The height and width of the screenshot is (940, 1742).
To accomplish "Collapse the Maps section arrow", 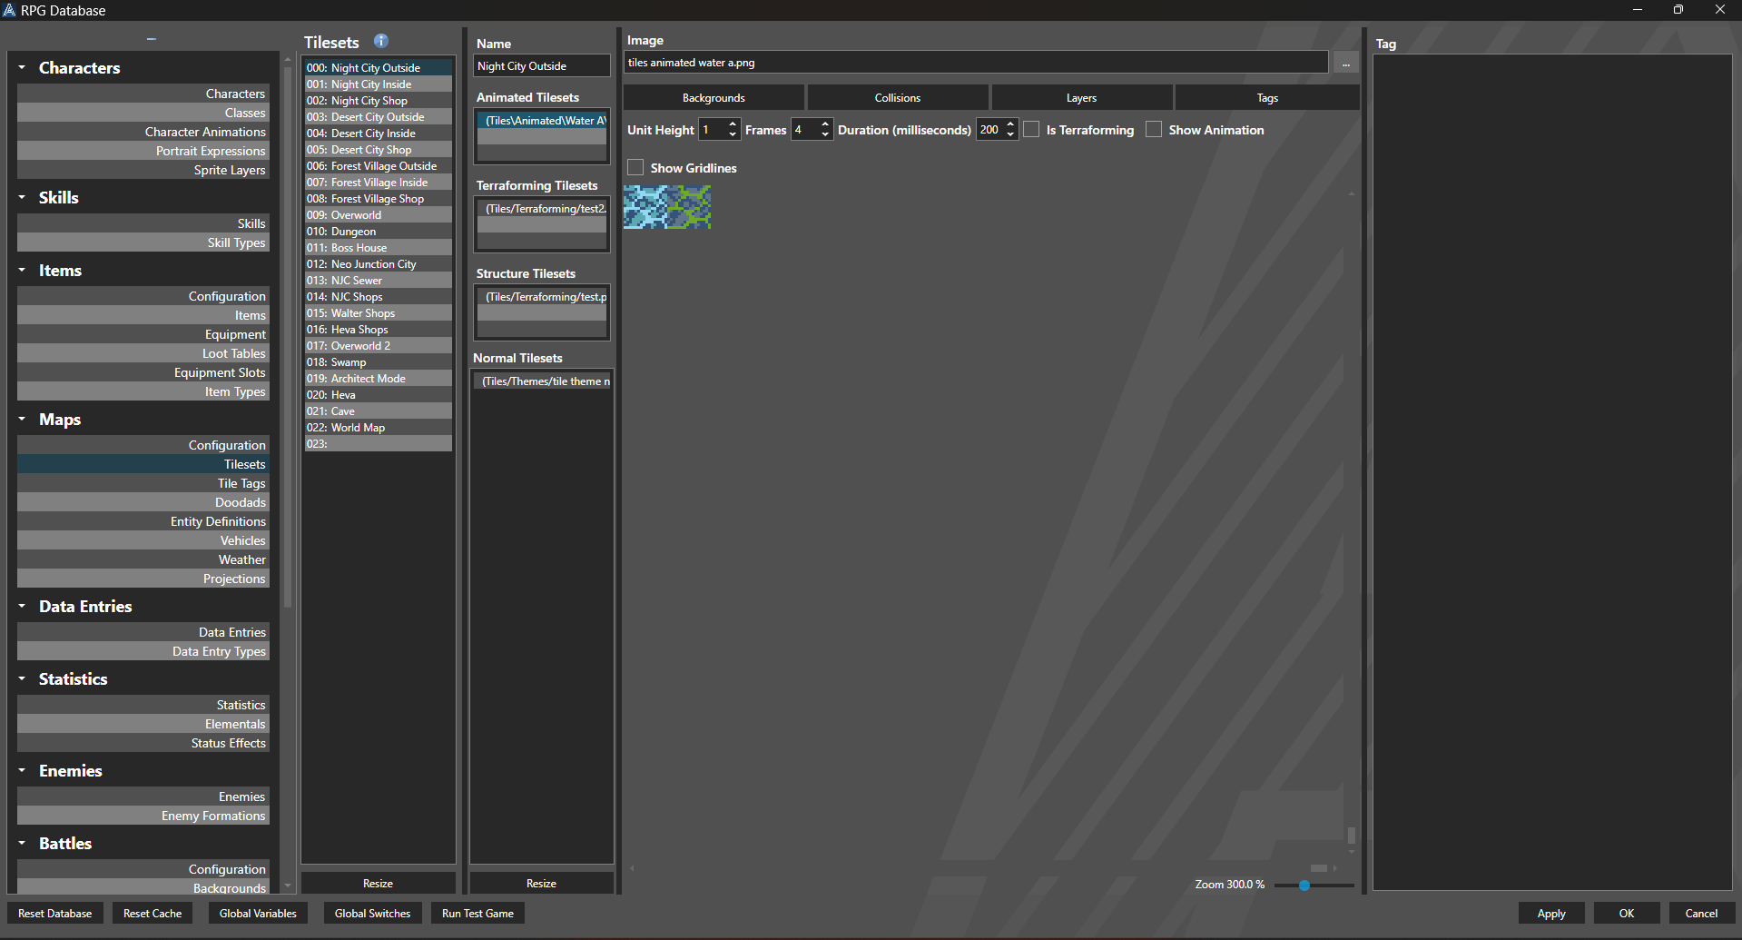I will [x=22, y=419].
